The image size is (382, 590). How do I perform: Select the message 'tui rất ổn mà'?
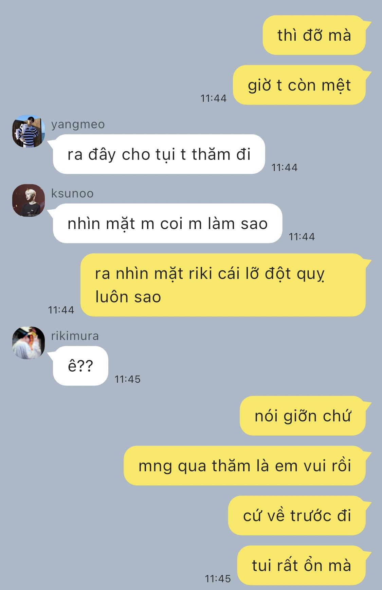[x=301, y=565]
